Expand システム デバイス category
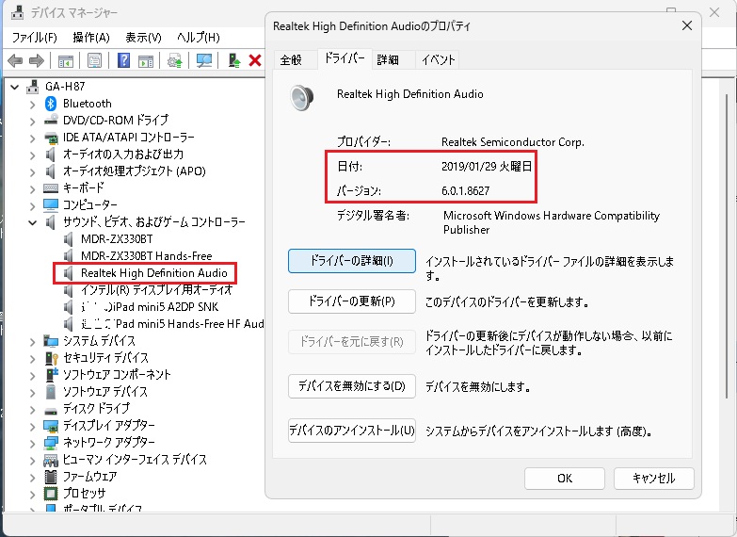 coord(32,341)
